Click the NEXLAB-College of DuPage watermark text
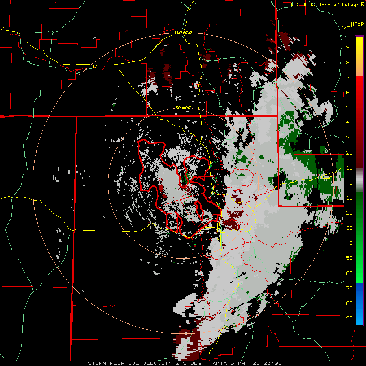Viewport: 366px width, 366px height. pyautogui.click(x=327, y=4)
